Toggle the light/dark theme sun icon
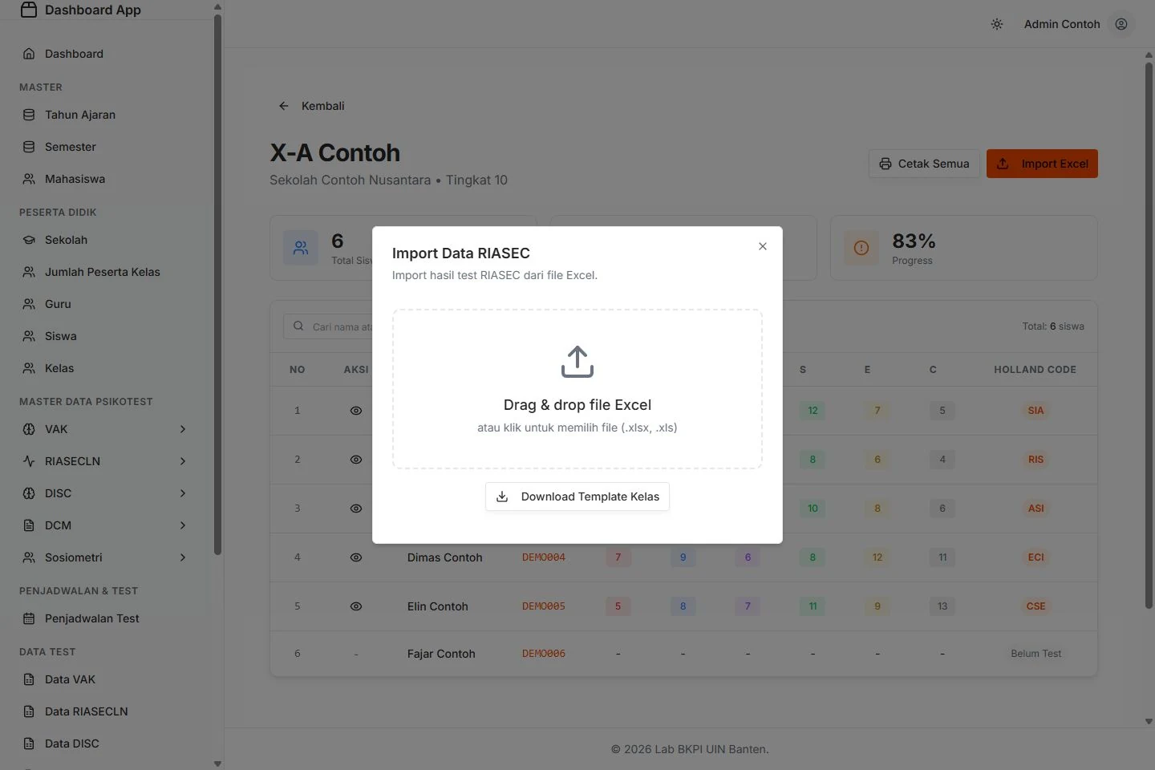This screenshot has width=1155, height=770. (997, 24)
